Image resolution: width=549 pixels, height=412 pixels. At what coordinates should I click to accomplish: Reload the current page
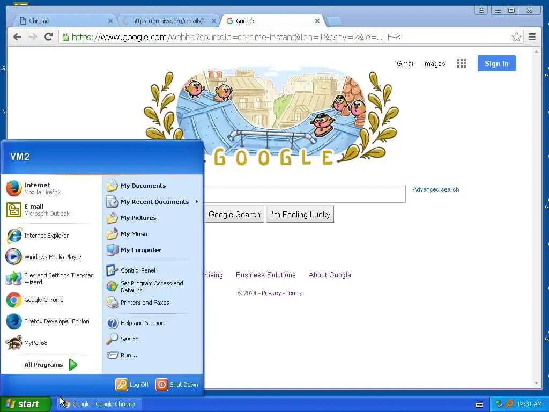click(49, 37)
